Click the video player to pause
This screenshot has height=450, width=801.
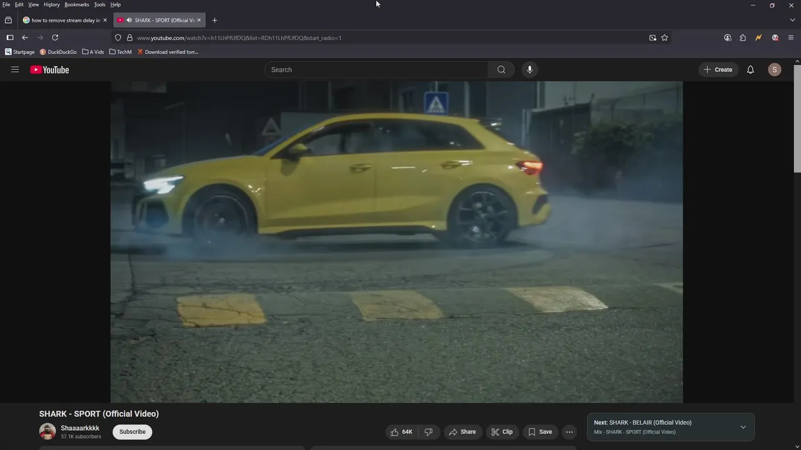tap(397, 242)
